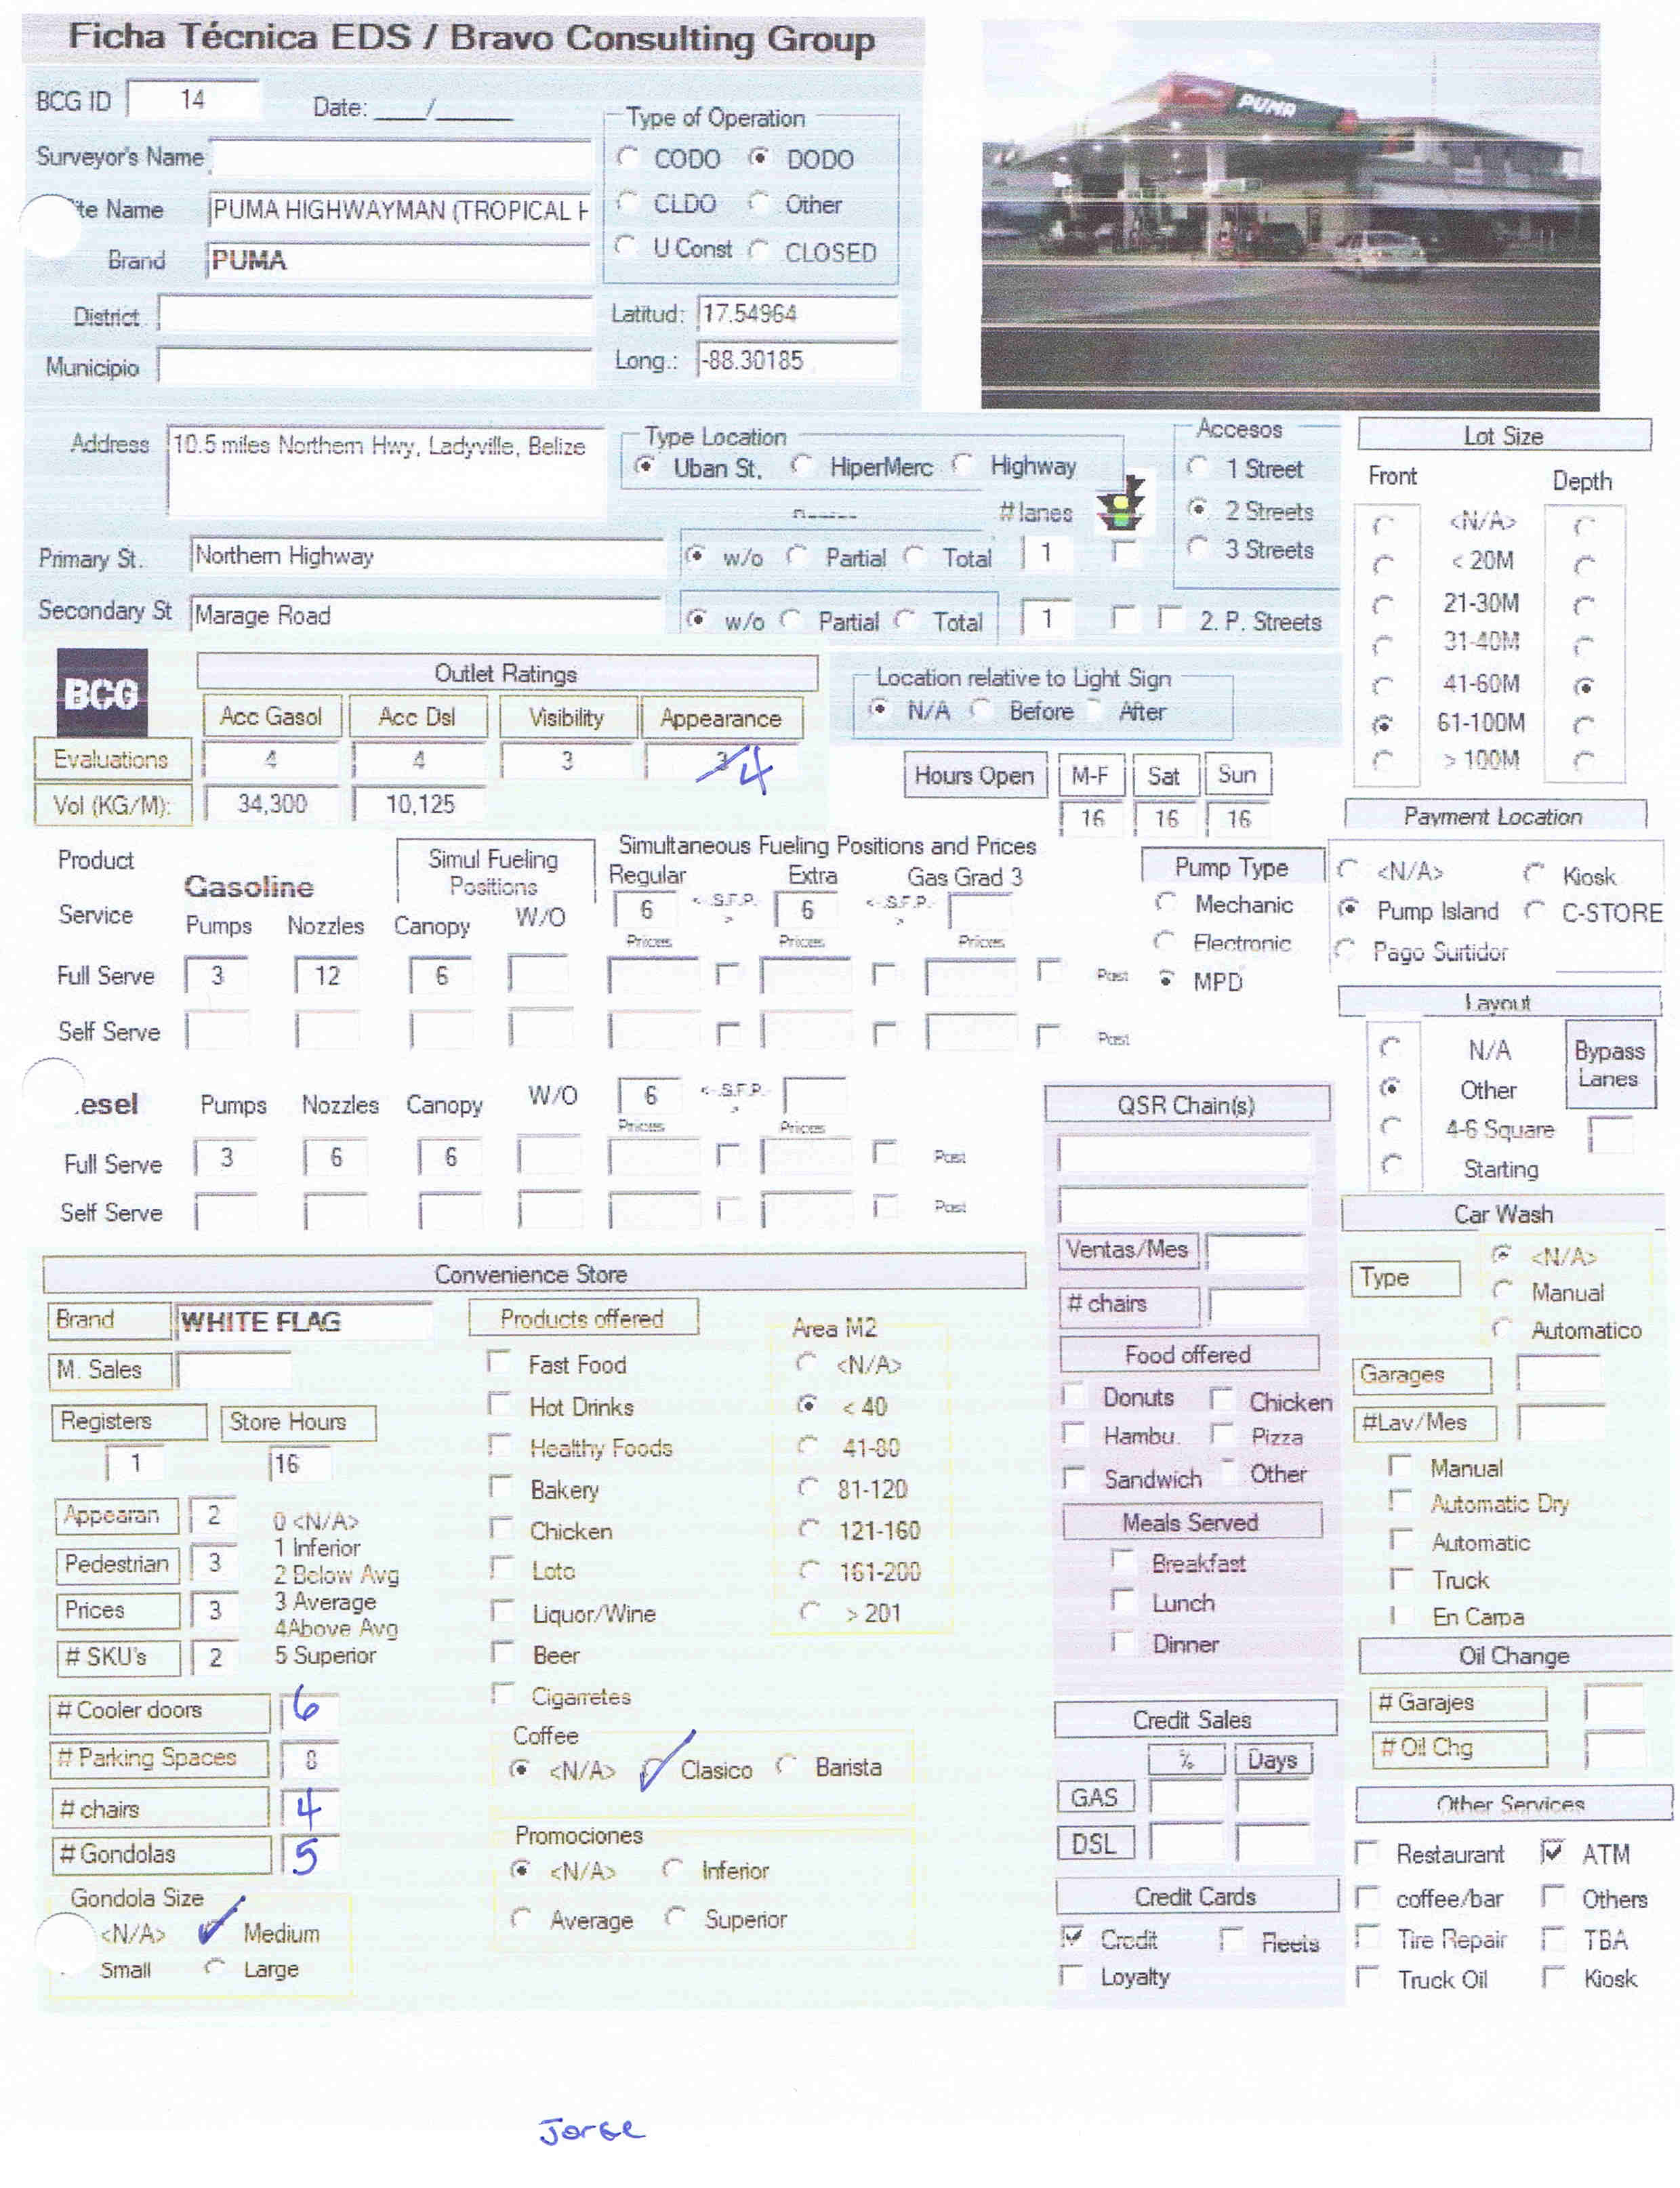Click the Gasoline Full Serve nozzles field
Screen dimensions: 1680x2188
(327, 975)
